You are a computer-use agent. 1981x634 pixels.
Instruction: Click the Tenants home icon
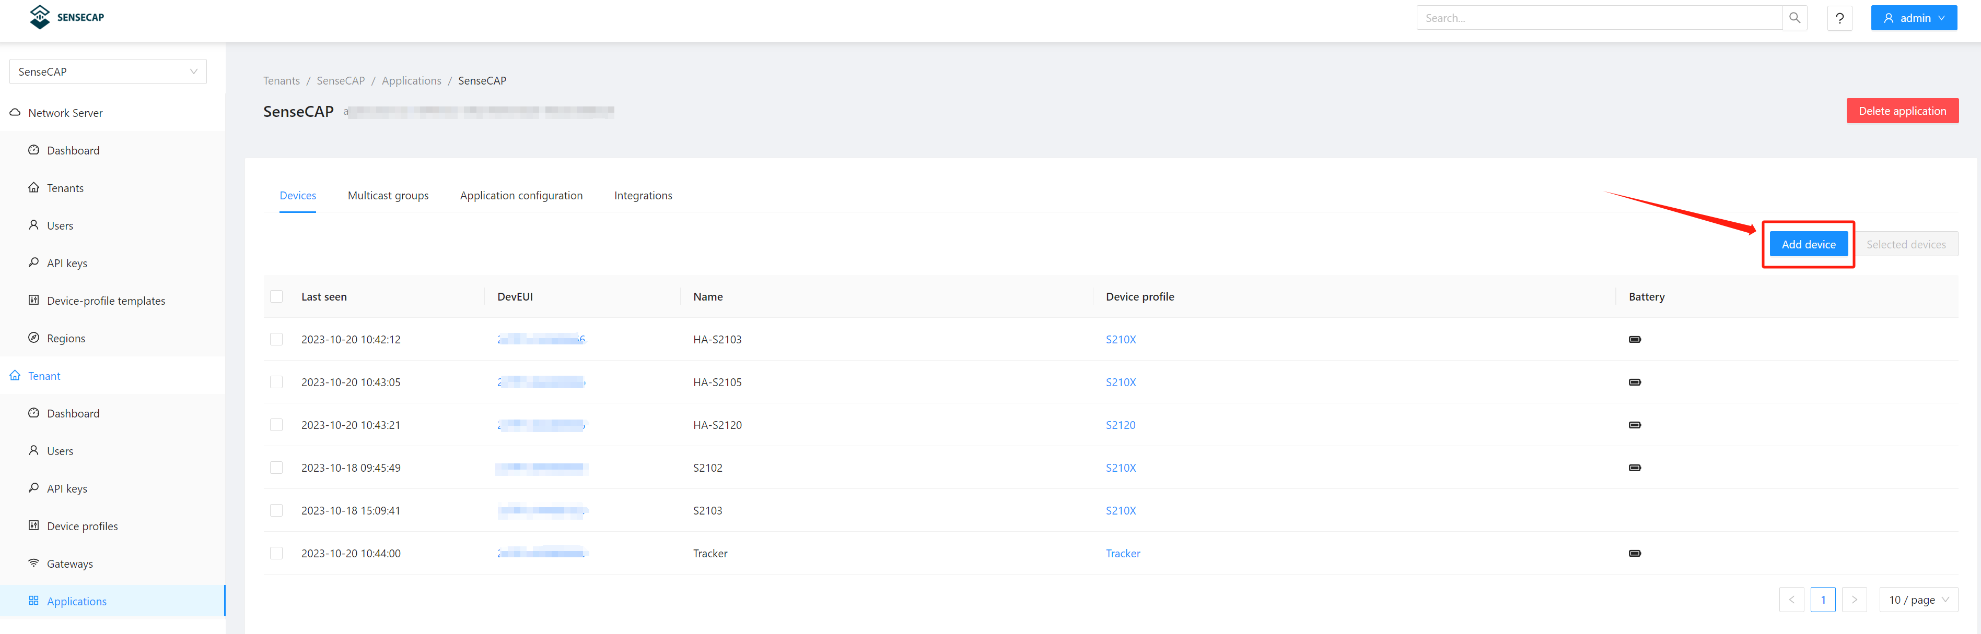point(34,187)
